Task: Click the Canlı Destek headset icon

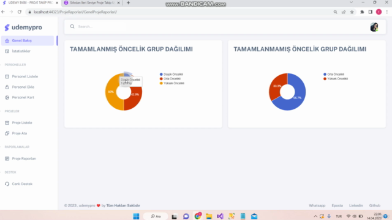Action: tap(7, 184)
